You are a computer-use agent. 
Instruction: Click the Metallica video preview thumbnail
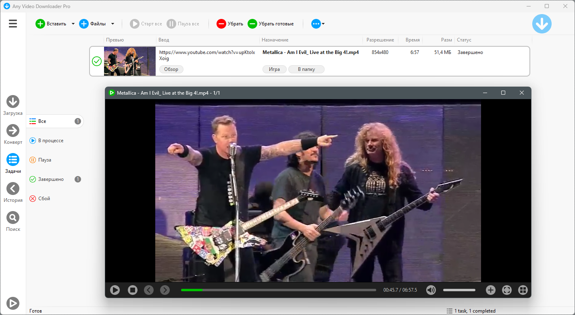pyautogui.click(x=130, y=61)
